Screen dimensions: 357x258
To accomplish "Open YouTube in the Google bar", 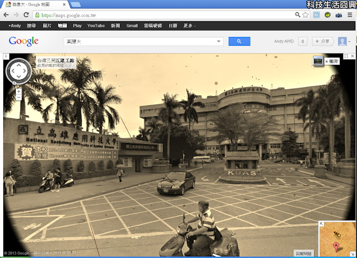I will click(x=96, y=26).
